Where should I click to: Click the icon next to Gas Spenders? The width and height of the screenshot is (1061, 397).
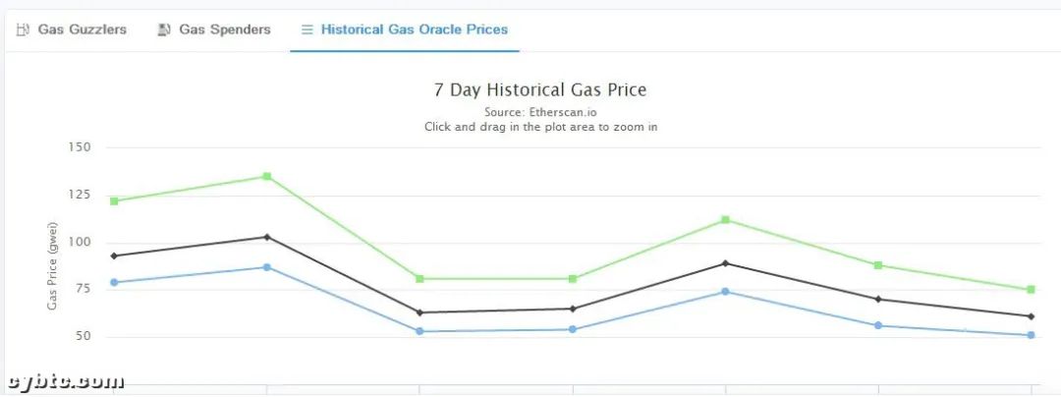click(164, 29)
